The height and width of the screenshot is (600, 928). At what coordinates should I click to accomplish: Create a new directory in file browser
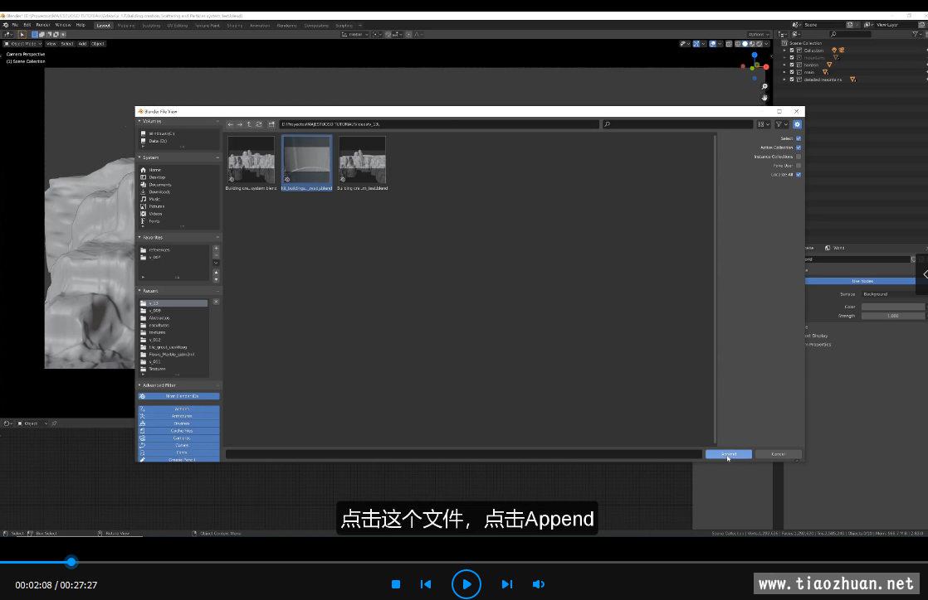pyautogui.click(x=271, y=124)
